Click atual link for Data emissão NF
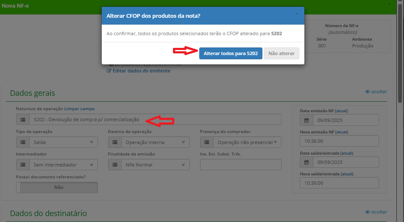Screen dimensions: 404x222 [341, 111]
